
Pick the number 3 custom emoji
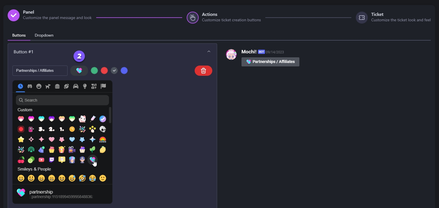[x=41, y=129]
